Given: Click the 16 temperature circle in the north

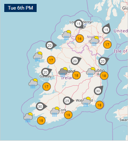Looking at the screenshot, I should point(80,39).
